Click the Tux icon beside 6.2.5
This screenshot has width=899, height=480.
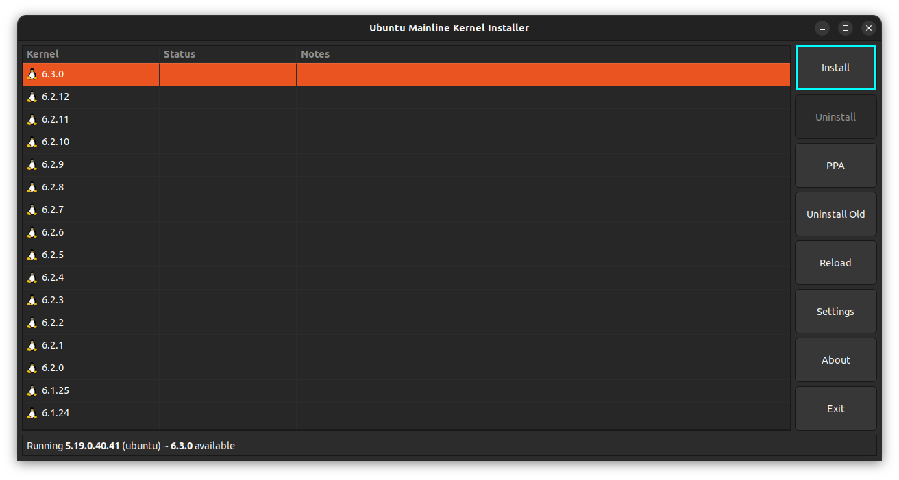pyautogui.click(x=32, y=255)
